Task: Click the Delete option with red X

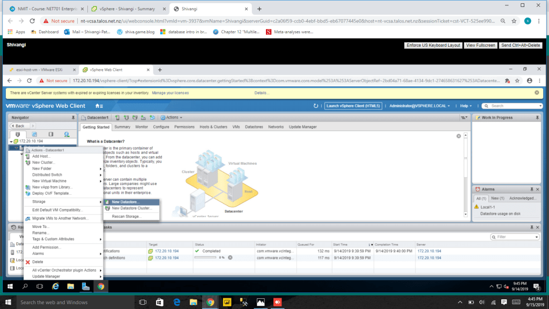Action: [x=37, y=262]
